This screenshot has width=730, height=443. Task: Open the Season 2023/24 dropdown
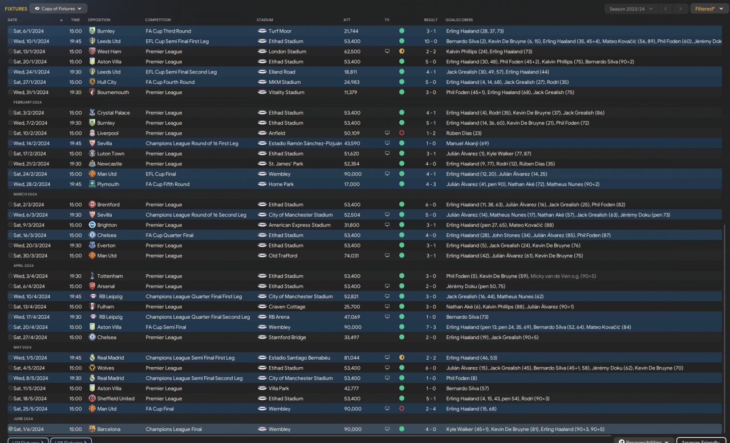(x=630, y=9)
